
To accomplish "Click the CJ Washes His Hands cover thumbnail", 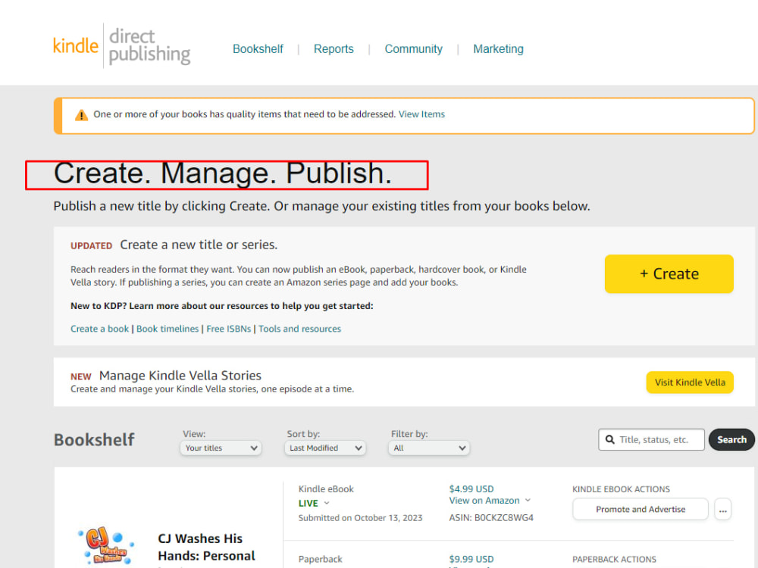I will (x=106, y=545).
